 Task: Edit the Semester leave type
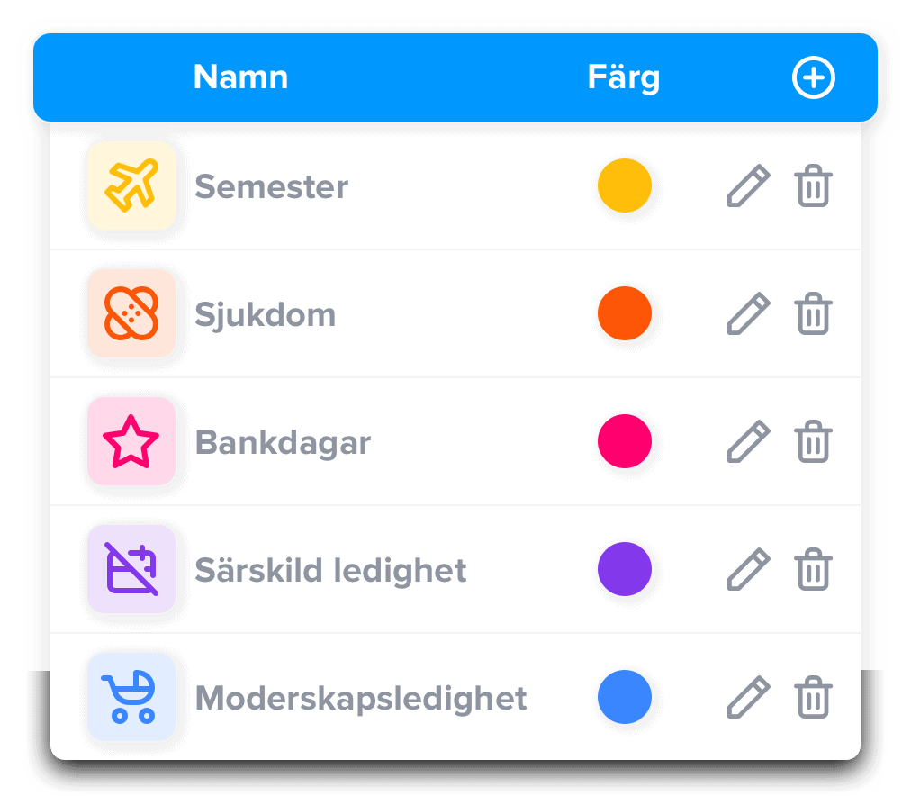pyautogui.click(x=749, y=185)
